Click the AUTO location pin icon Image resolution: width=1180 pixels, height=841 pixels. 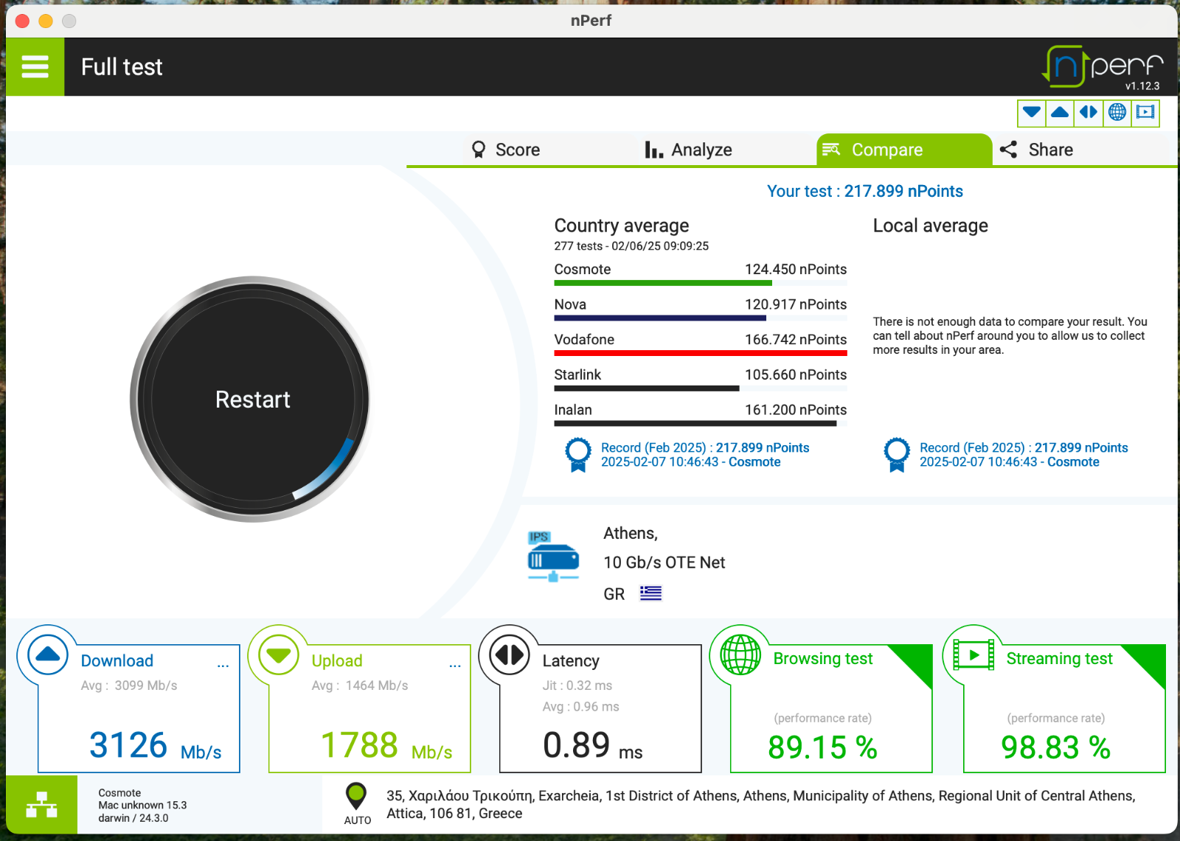(x=356, y=796)
